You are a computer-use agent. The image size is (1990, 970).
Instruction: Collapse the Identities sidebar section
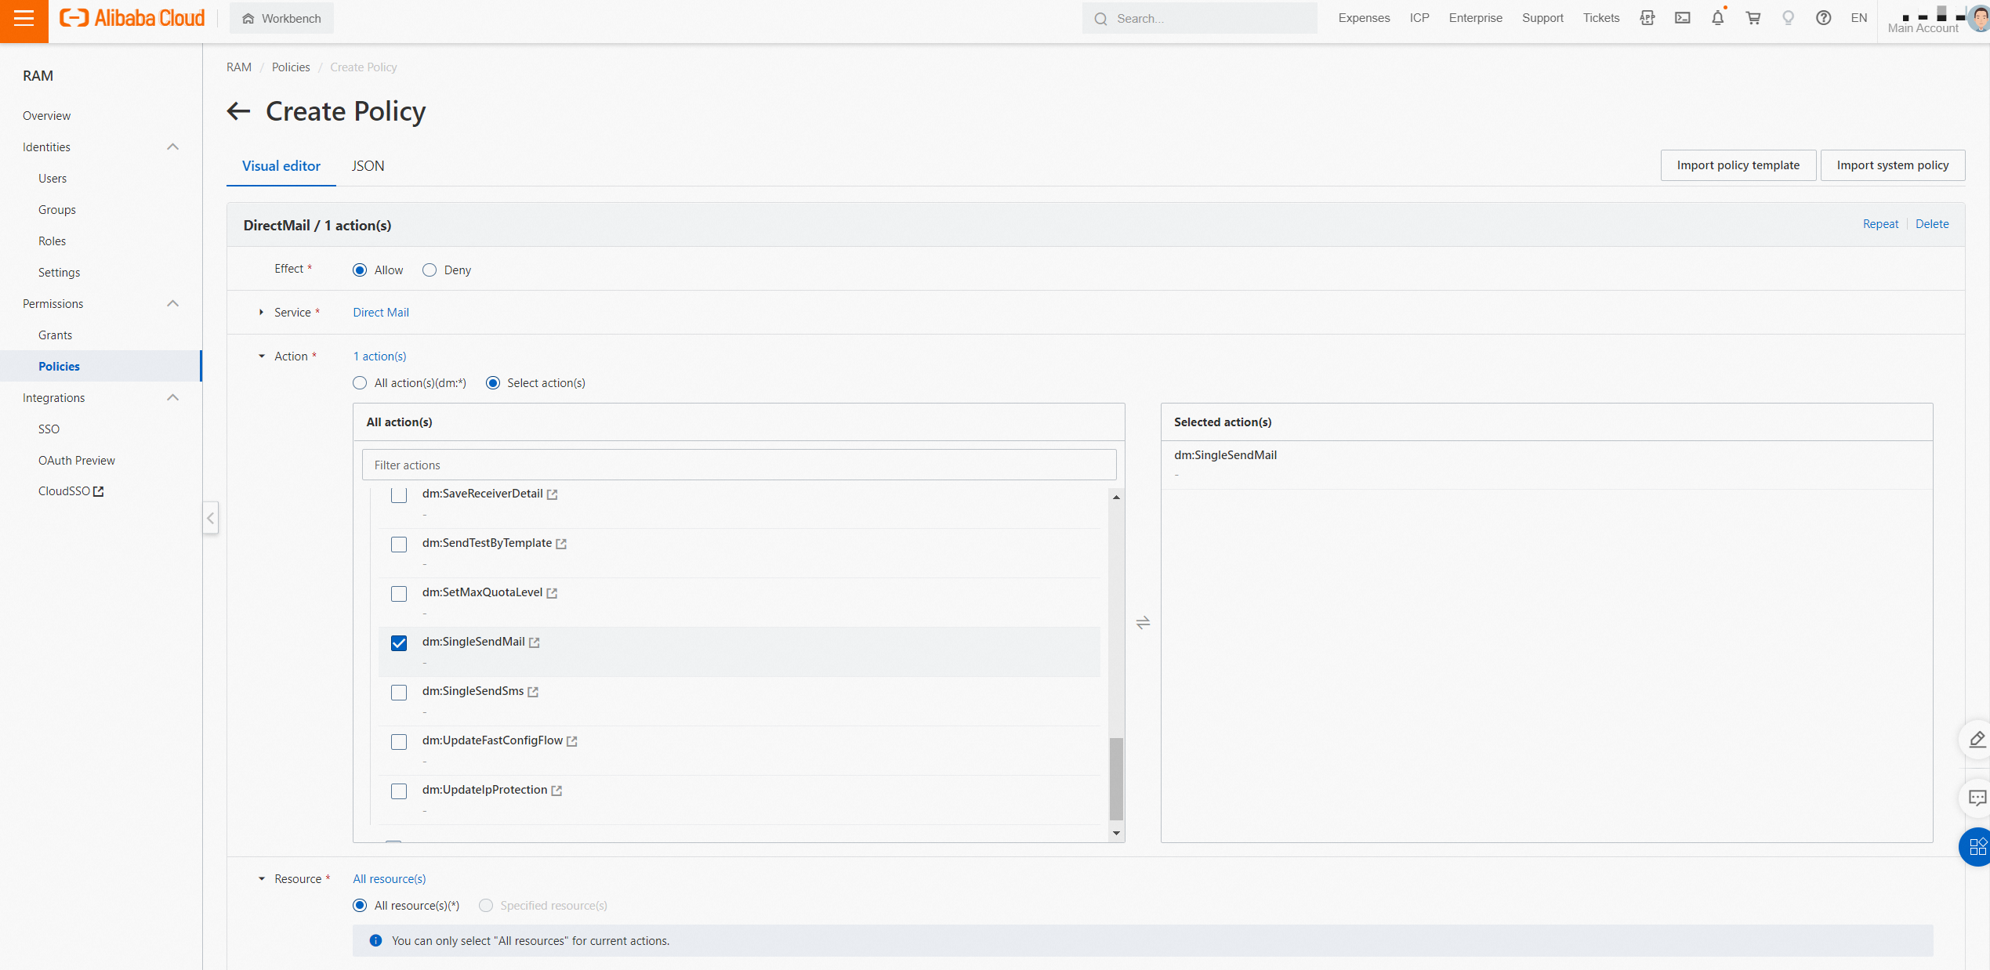[x=173, y=147]
